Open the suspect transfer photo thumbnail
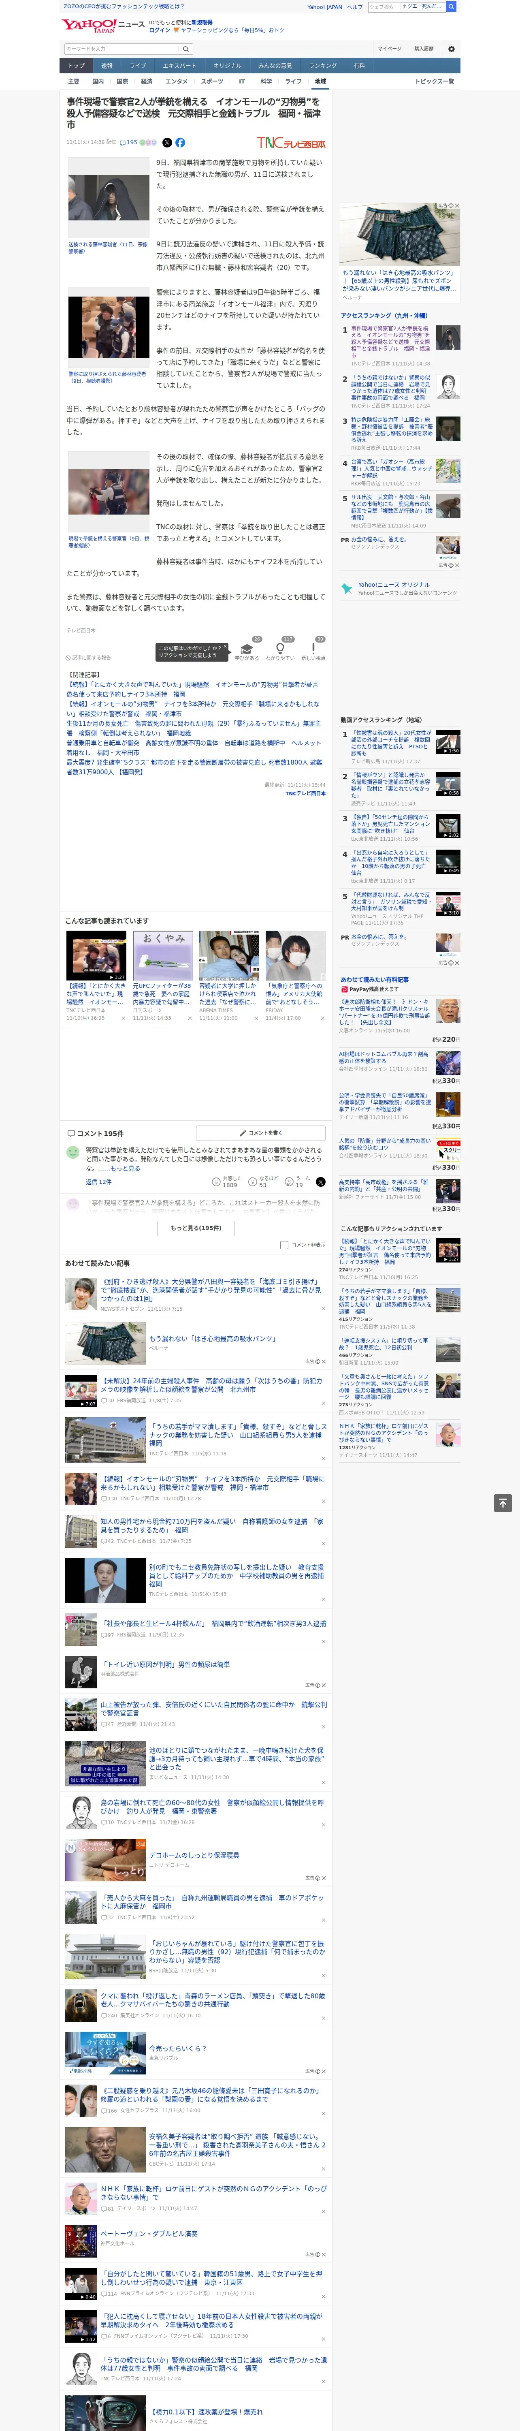Image resolution: width=520 pixels, height=2431 pixels. (x=109, y=198)
